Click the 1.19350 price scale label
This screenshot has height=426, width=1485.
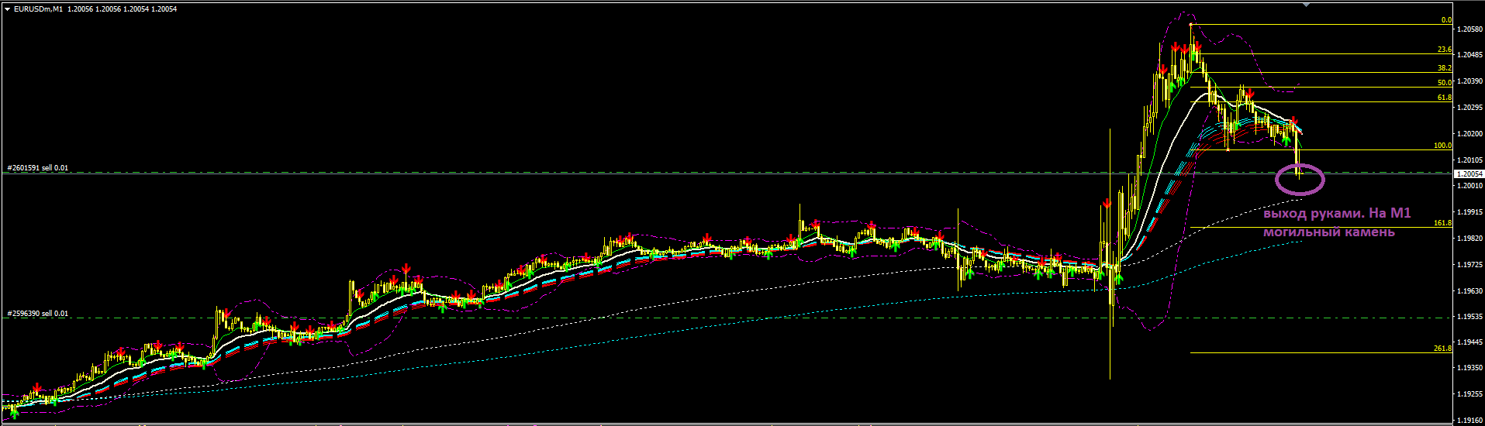click(1470, 369)
